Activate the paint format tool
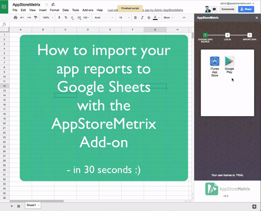This screenshot has width=261, height=211. [x=36, y=17]
